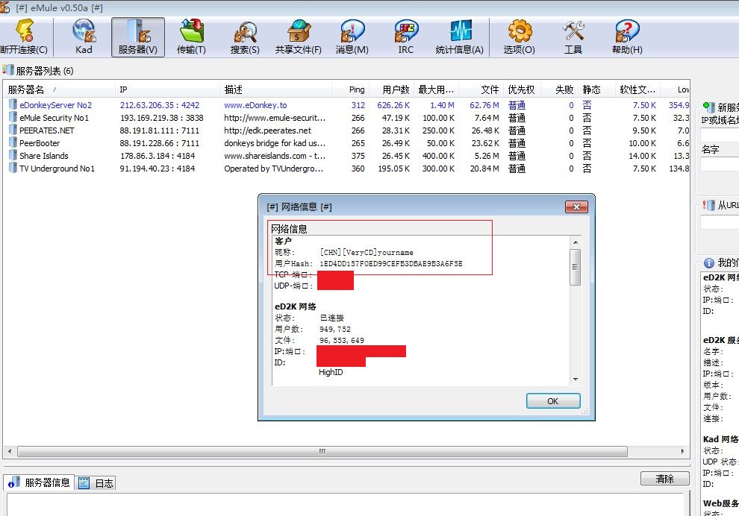The image size is (739, 516).
Task: Click the update-from-URL input field
Action: coord(720,222)
